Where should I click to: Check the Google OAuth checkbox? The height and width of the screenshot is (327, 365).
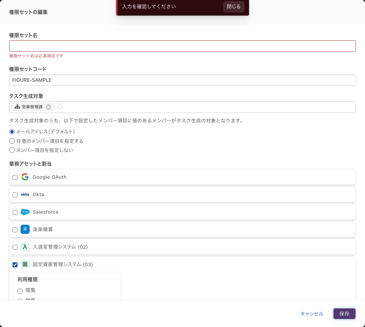click(15, 177)
